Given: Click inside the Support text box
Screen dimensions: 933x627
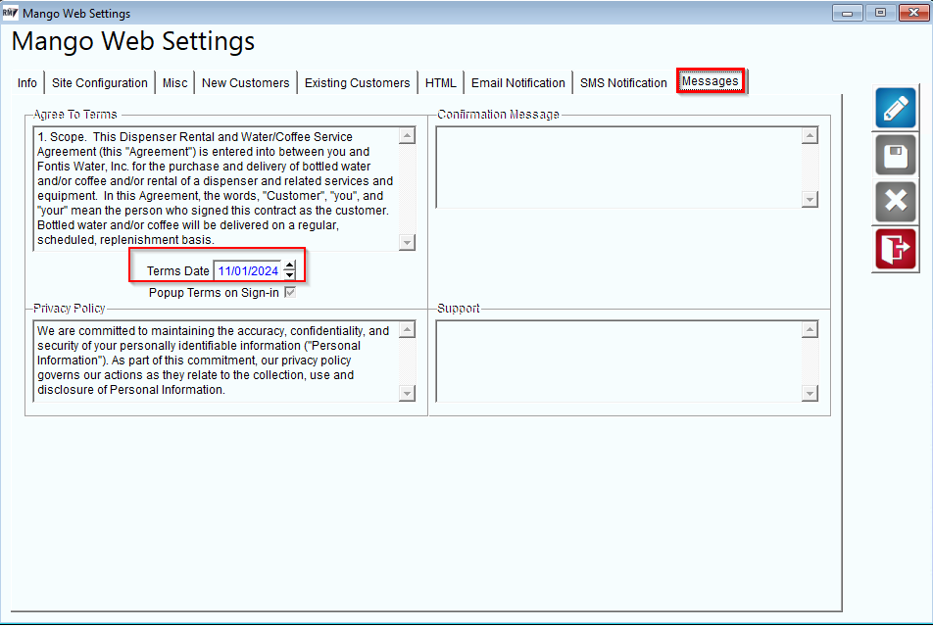Looking at the screenshot, I should point(618,362).
